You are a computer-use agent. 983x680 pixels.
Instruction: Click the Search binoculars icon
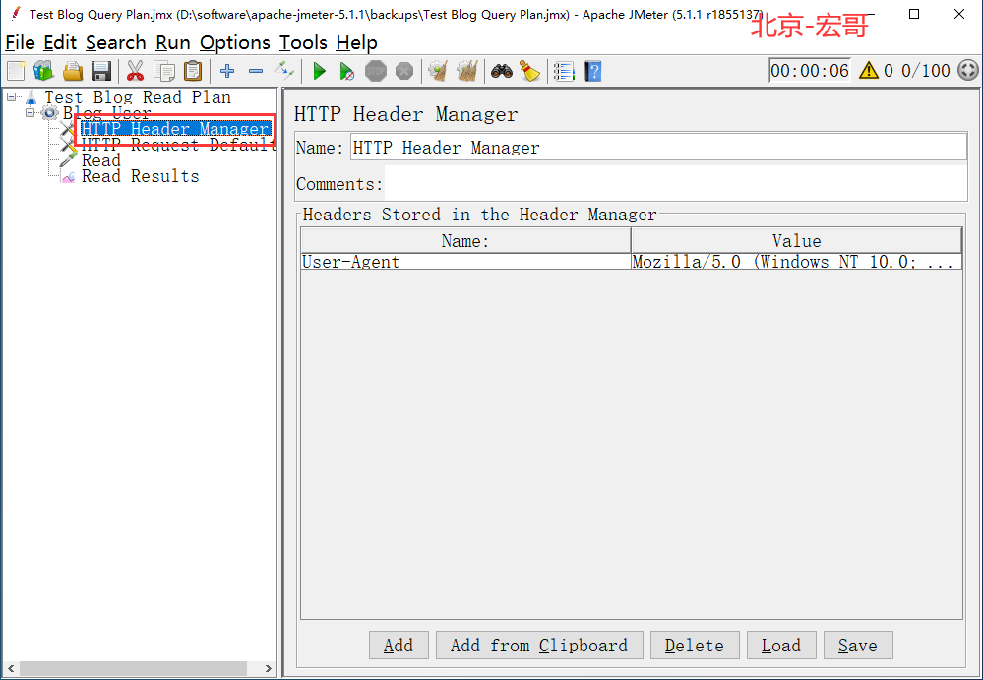pos(502,71)
